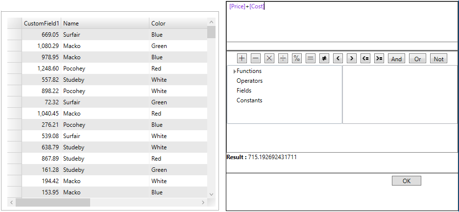Insert the divide operator
This screenshot has height=212, width=459.
[x=283, y=58]
